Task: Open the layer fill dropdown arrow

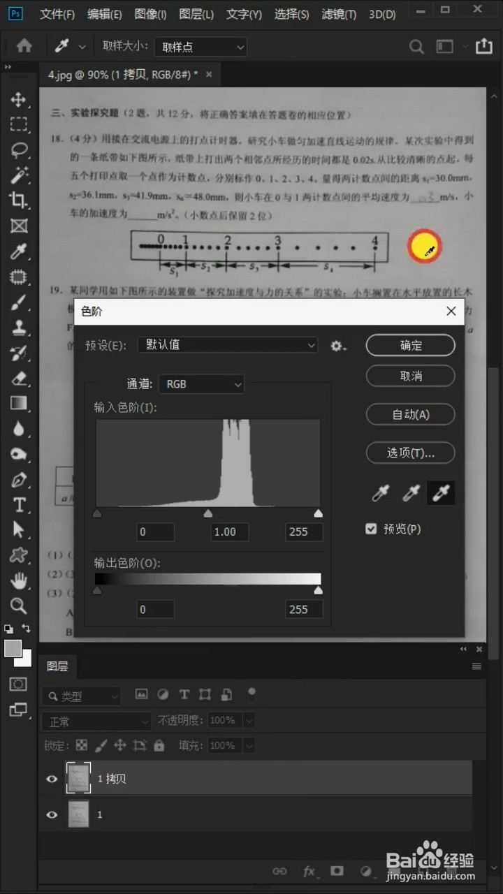Action: point(248,745)
